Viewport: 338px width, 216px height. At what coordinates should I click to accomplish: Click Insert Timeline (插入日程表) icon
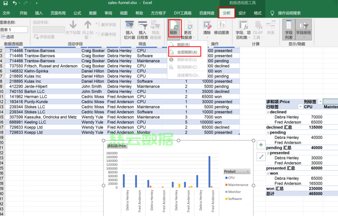pos(142,30)
